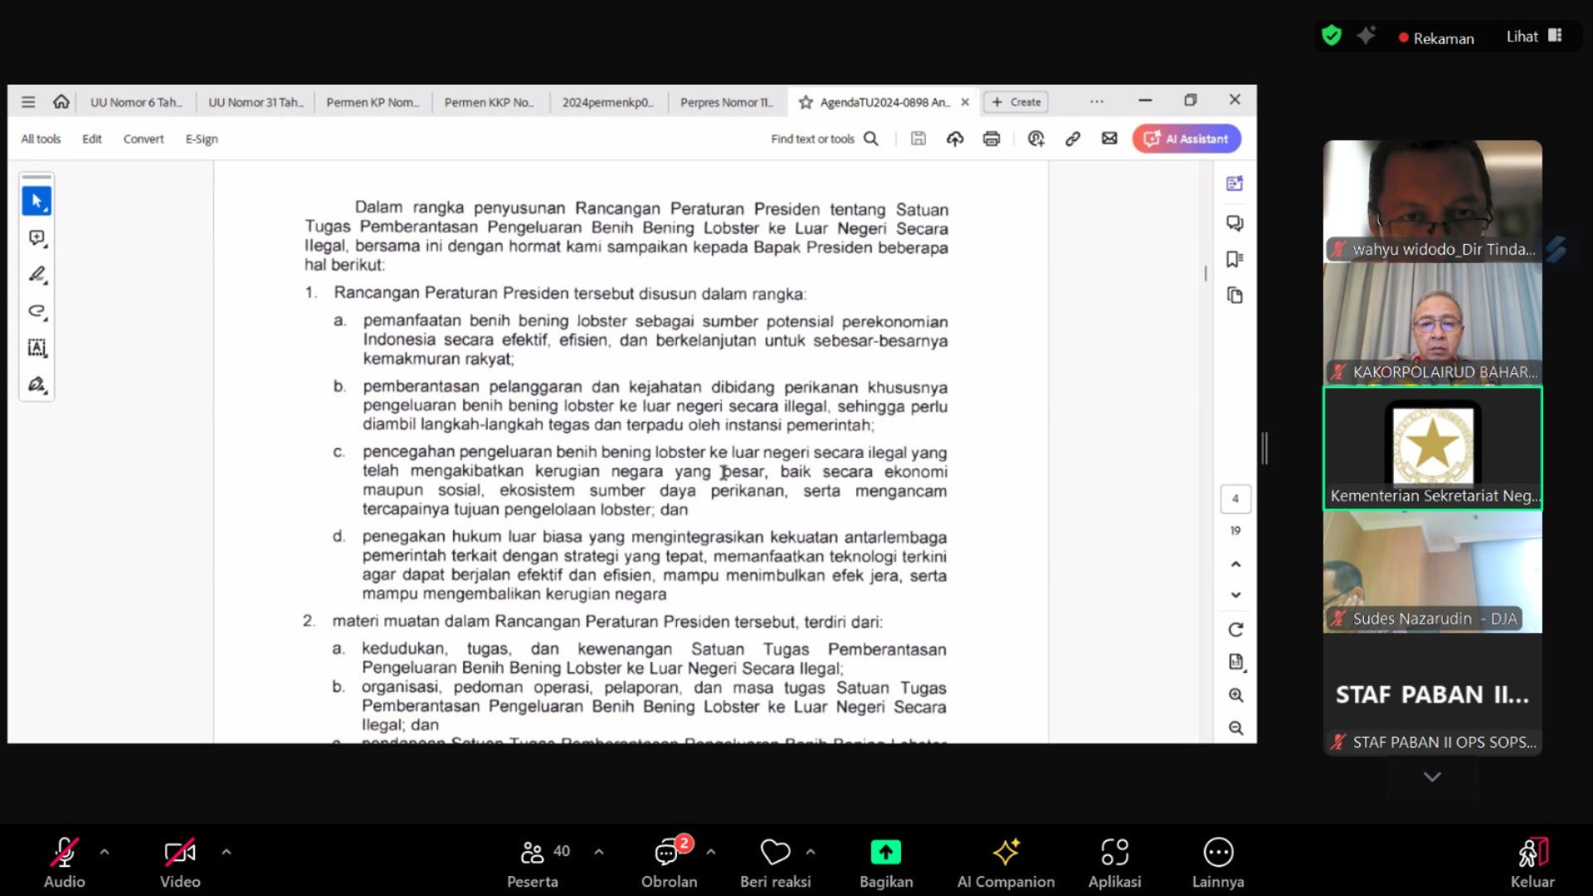Go to Acrobat Home icon

(61, 101)
